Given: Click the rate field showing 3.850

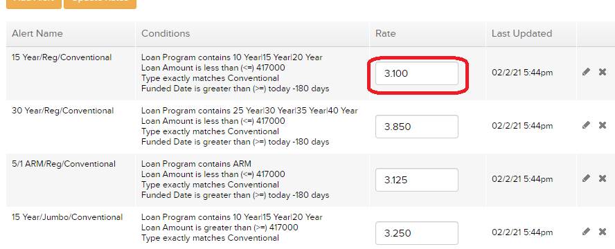Looking at the screenshot, I should click(x=416, y=127).
